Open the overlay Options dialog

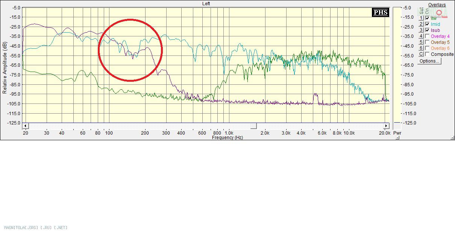tap(429, 61)
